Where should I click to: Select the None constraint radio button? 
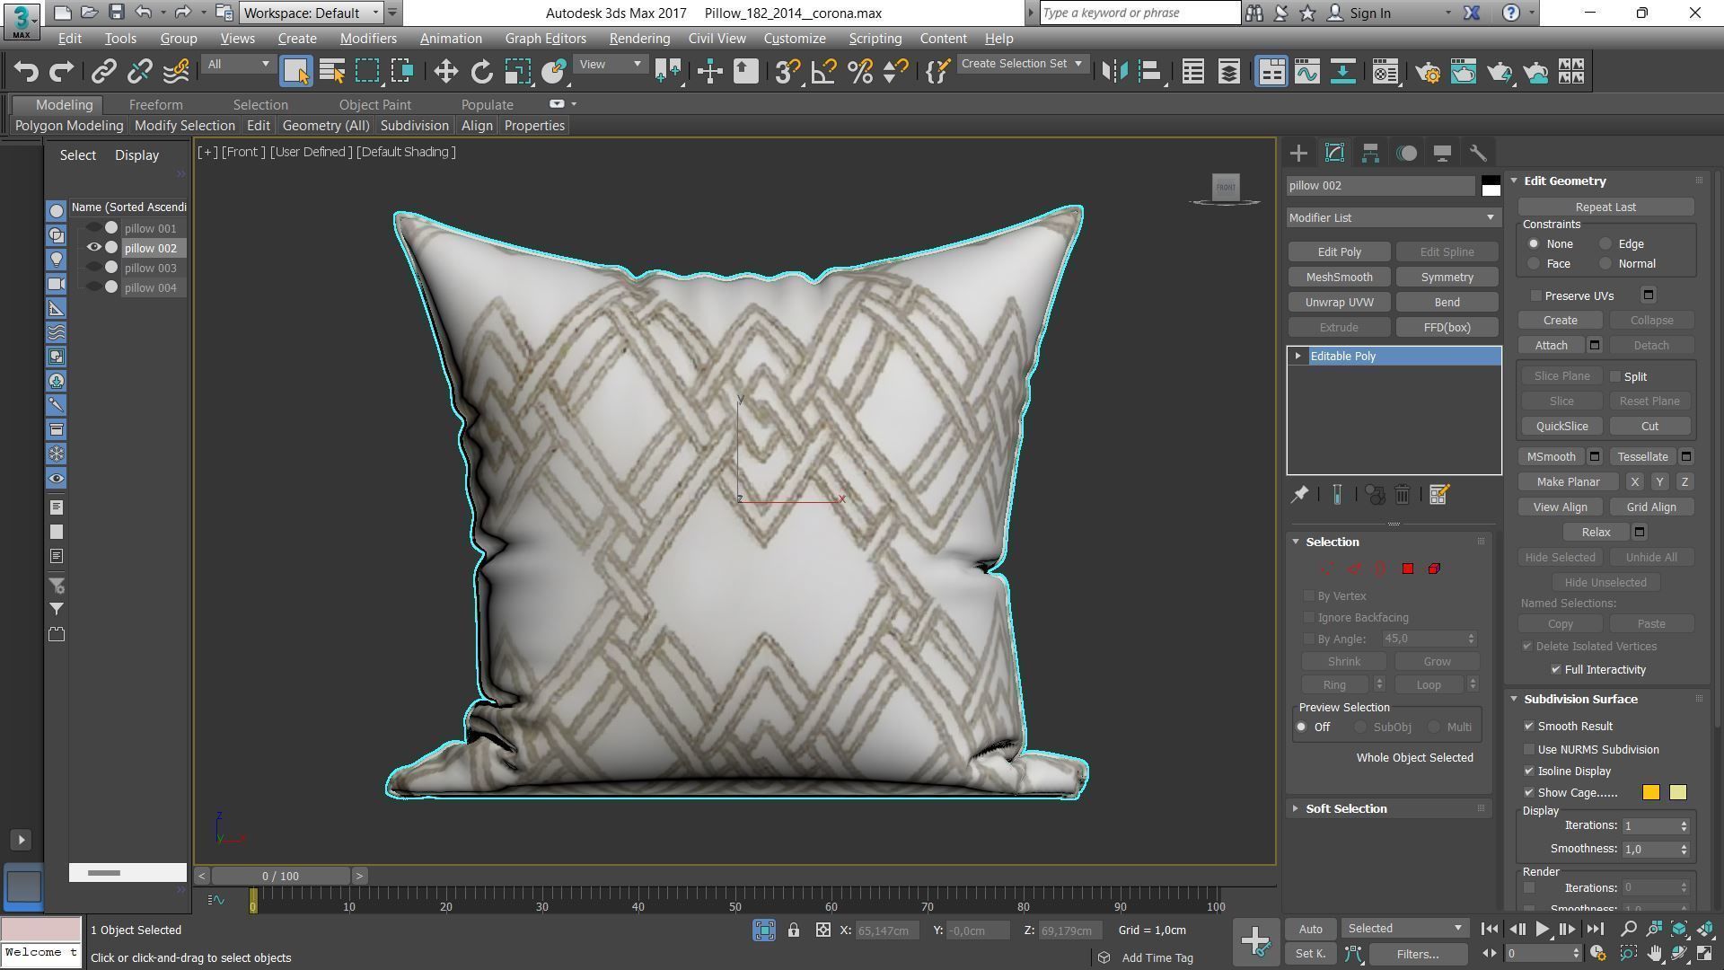pyautogui.click(x=1534, y=243)
